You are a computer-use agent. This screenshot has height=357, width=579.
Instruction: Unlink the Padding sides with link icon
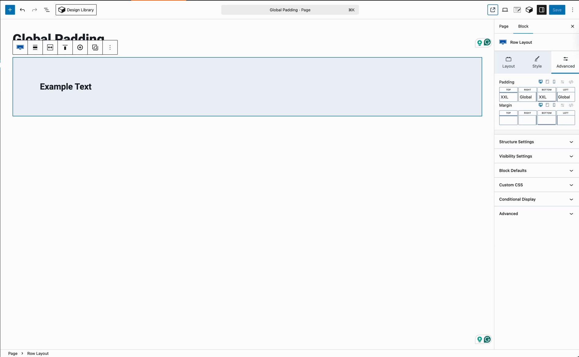pos(571,82)
